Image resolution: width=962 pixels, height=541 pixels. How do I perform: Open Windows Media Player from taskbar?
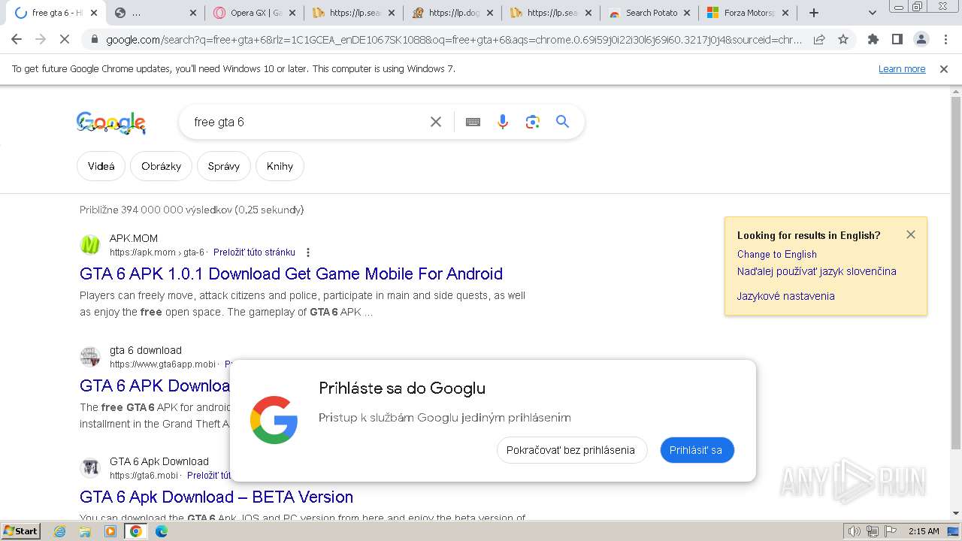(x=110, y=531)
